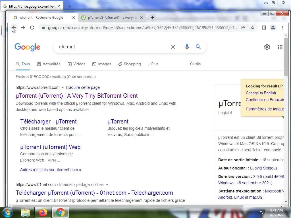Expand dropdown arrow next to 01net.com breadcrumb
Image resolution: width=291 pixels, height=218 pixels.
(107, 185)
